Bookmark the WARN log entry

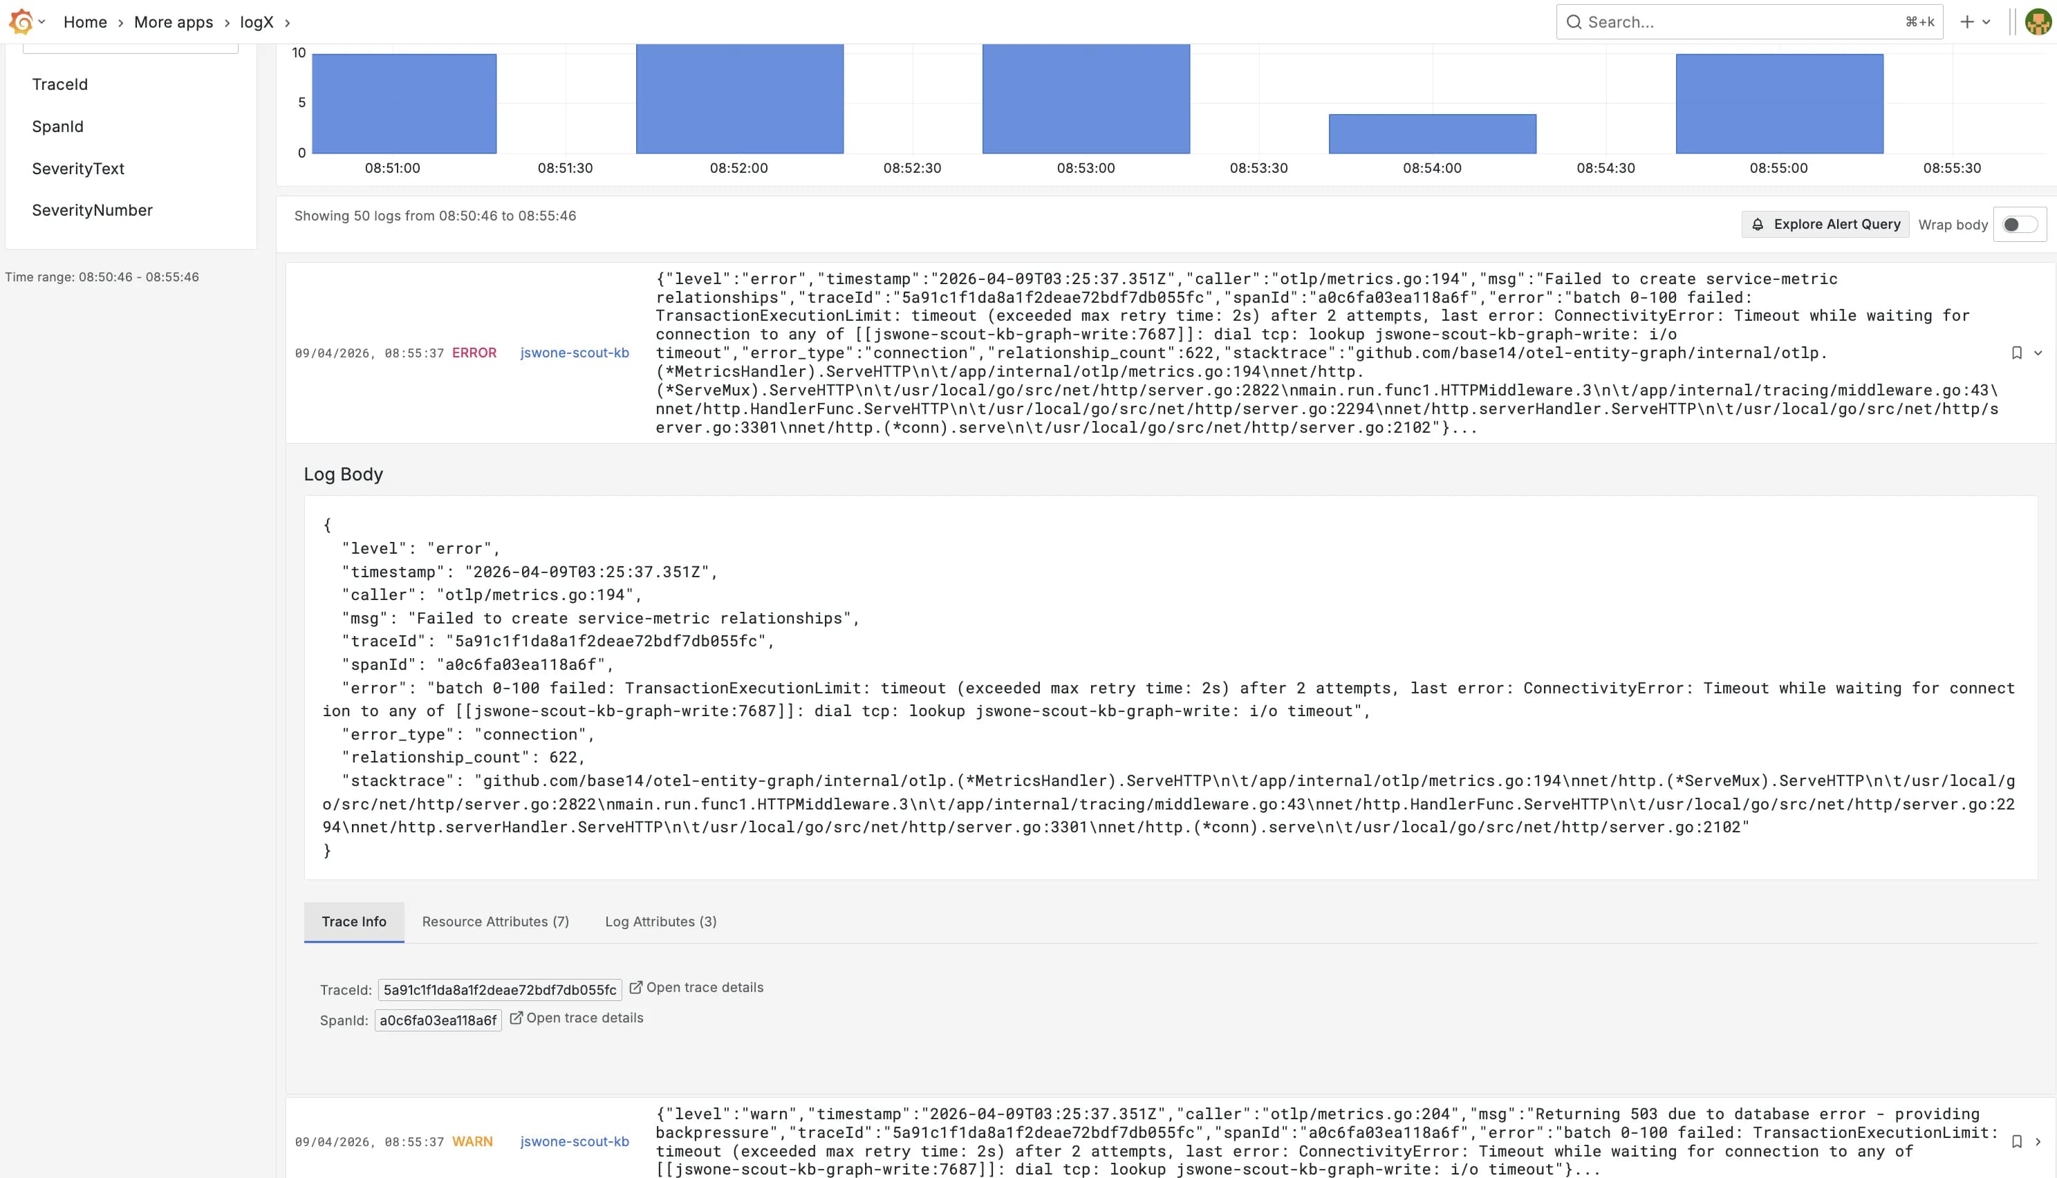tap(2016, 1141)
